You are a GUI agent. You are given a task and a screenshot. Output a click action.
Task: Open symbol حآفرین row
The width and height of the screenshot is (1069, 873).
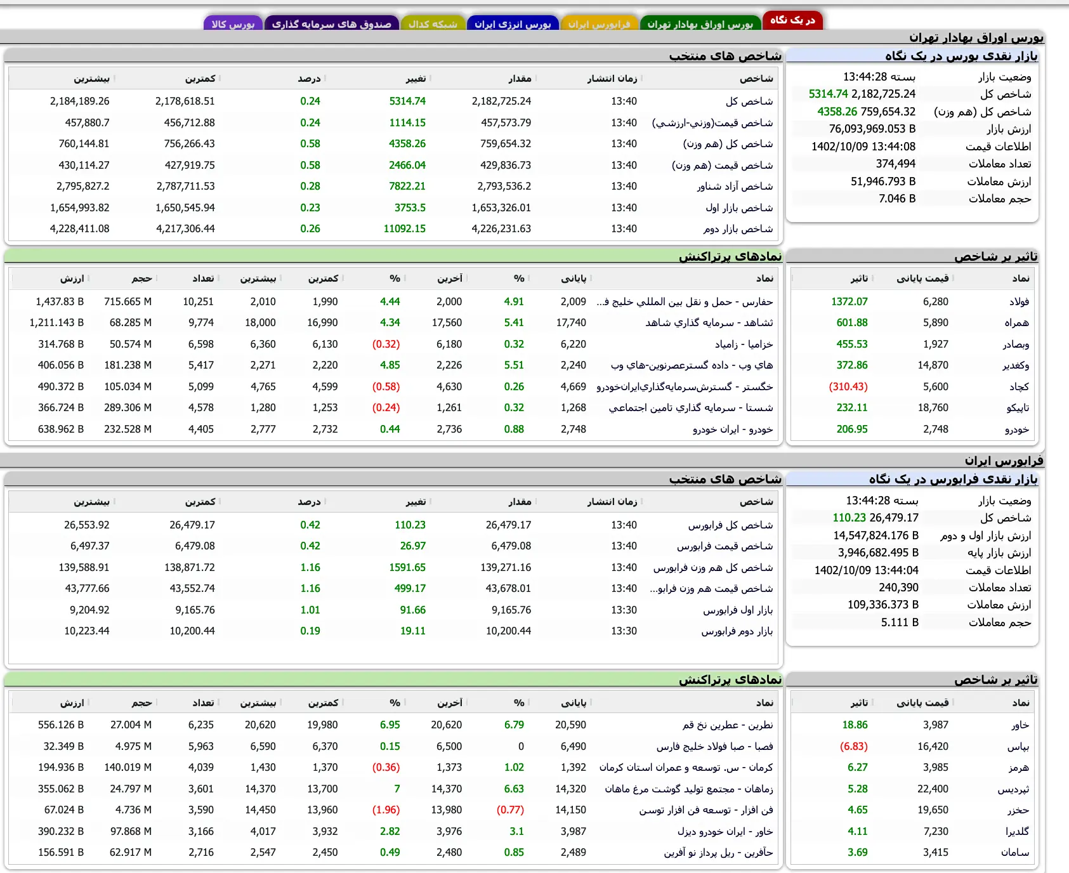(x=719, y=853)
